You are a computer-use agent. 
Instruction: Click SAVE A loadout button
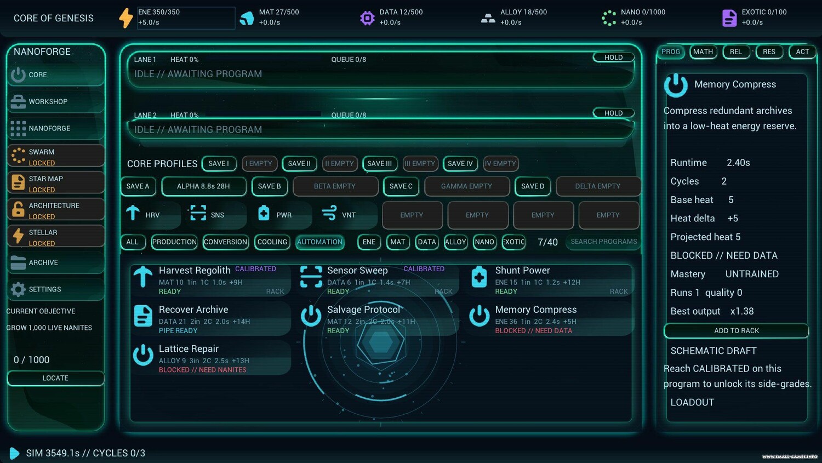coord(138,186)
